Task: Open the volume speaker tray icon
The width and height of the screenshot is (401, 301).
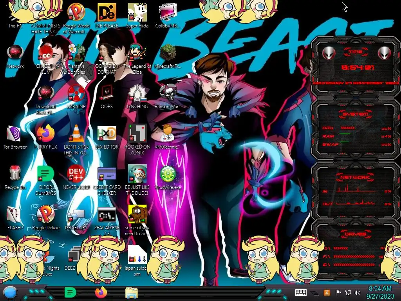Action: pos(357,292)
